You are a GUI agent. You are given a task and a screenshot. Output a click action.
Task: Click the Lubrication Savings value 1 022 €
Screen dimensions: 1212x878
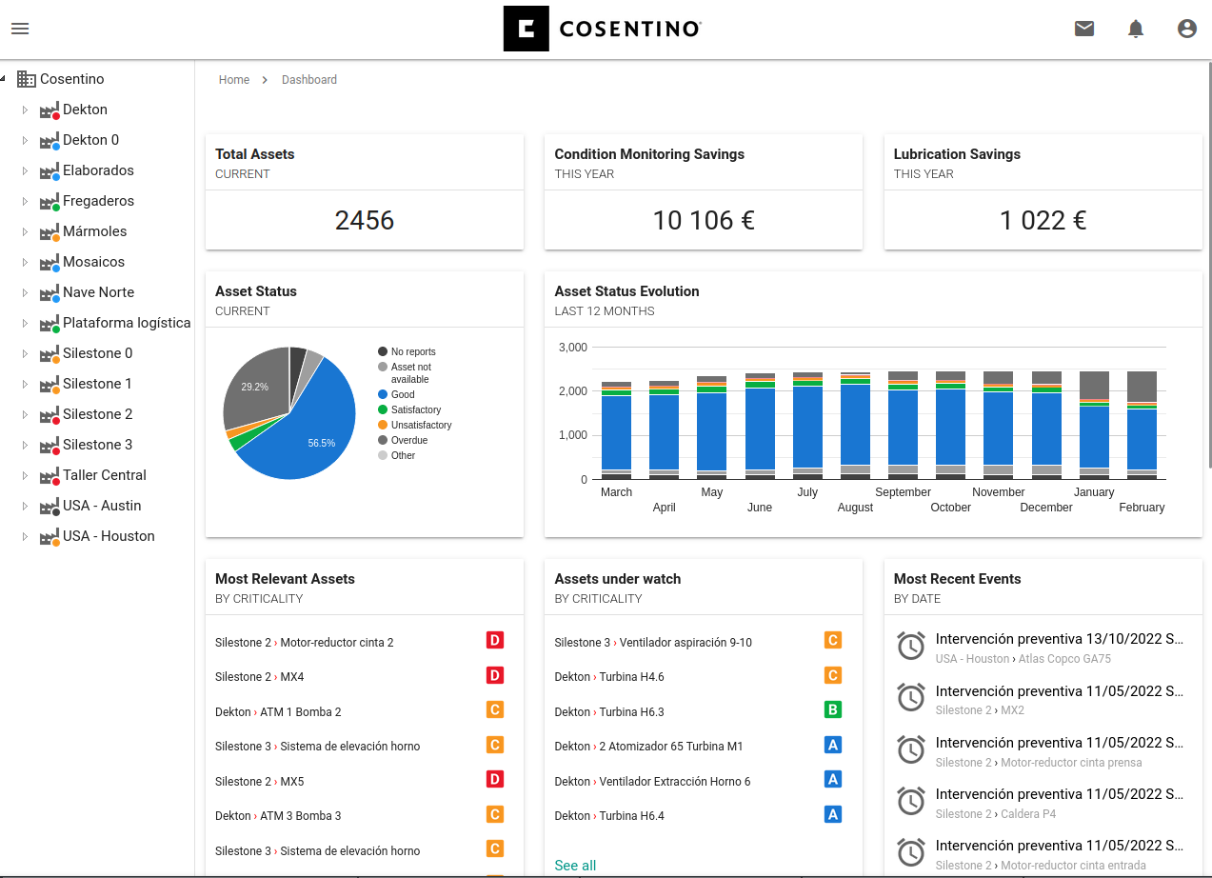1043,221
